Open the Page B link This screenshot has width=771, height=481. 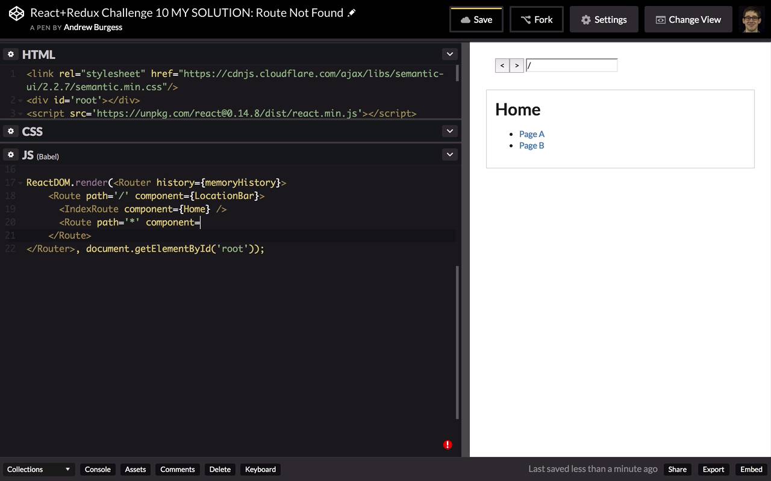pos(532,146)
